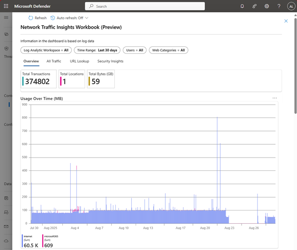Click the log data information text
Image resolution: width=297 pixels, height=250 pixels.
pos(57,41)
